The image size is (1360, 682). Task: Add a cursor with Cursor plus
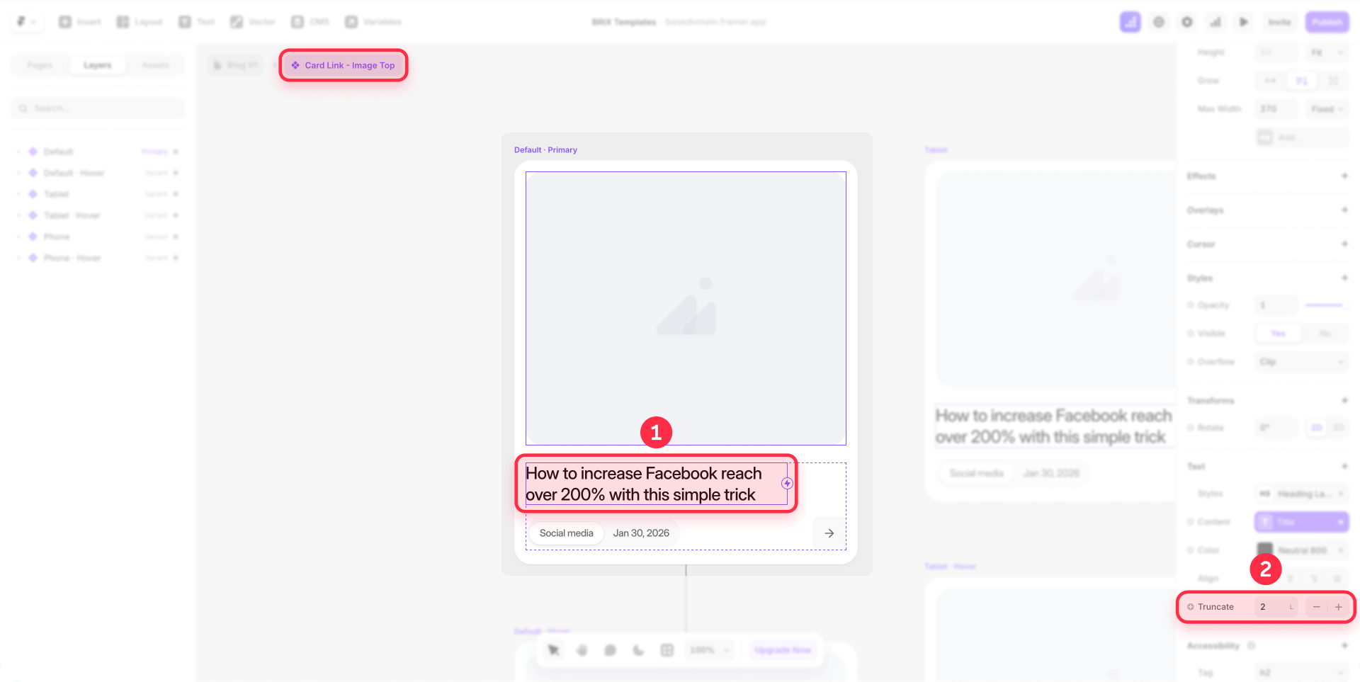click(1344, 244)
